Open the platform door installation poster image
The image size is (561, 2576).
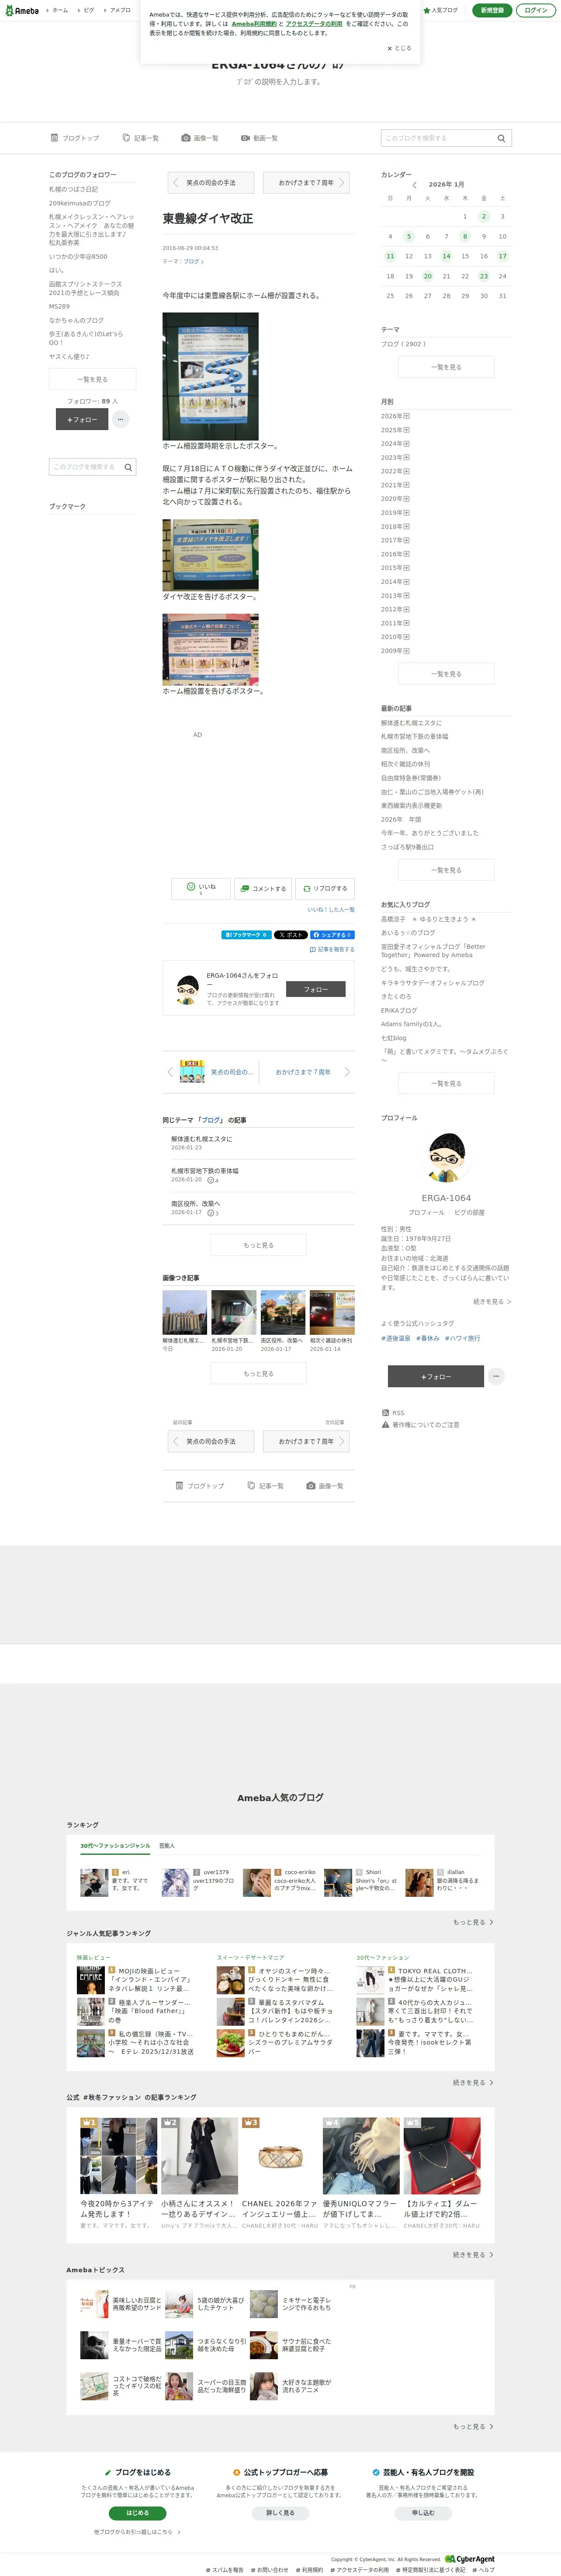210,650
